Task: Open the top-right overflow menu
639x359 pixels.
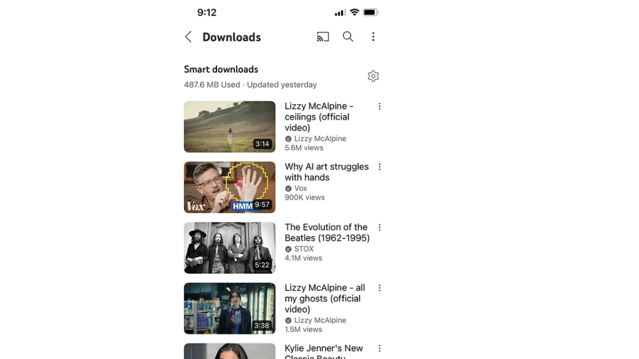Action: pyautogui.click(x=373, y=37)
